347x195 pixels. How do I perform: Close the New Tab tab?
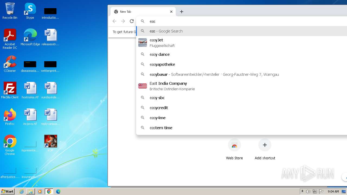[171, 12]
